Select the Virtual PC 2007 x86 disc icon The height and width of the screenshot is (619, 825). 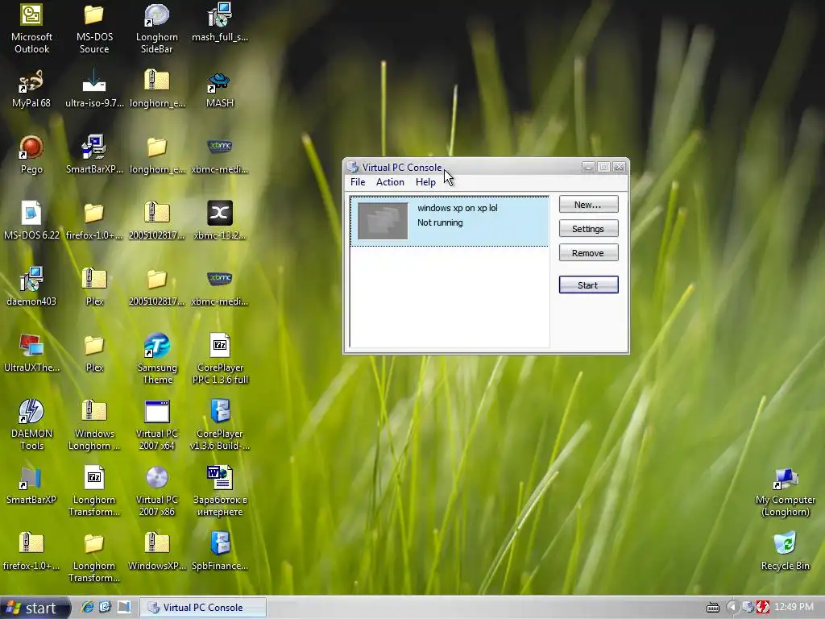[x=157, y=491]
